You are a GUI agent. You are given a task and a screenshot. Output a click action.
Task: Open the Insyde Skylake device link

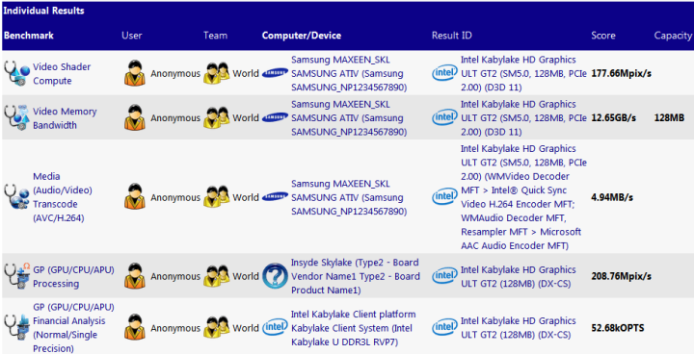(356, 276)
